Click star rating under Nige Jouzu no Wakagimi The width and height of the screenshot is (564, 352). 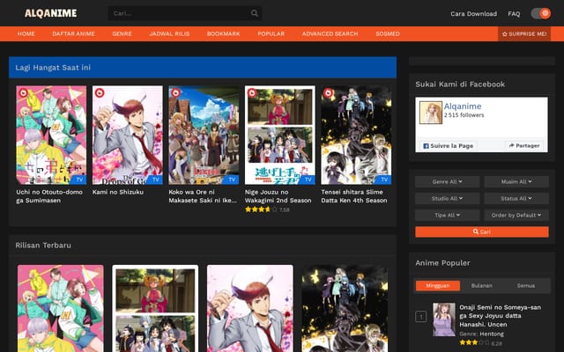pyautogui.click(x=260, y=209)
